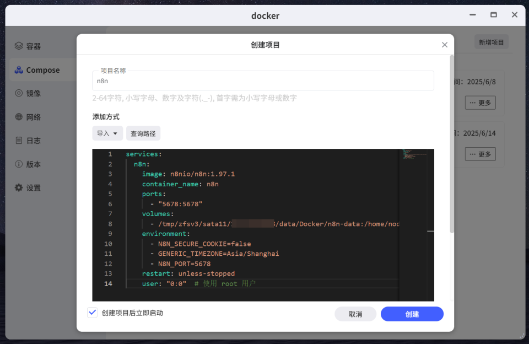Click the 查询路径 button
Viewport: 529px width, 344px height.
click(x=143, y=133)
